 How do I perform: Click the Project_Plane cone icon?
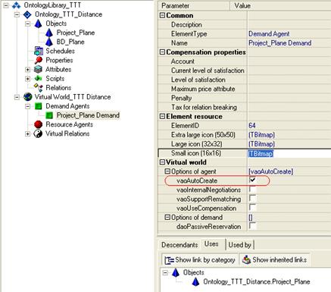click(x=49, y=33)
